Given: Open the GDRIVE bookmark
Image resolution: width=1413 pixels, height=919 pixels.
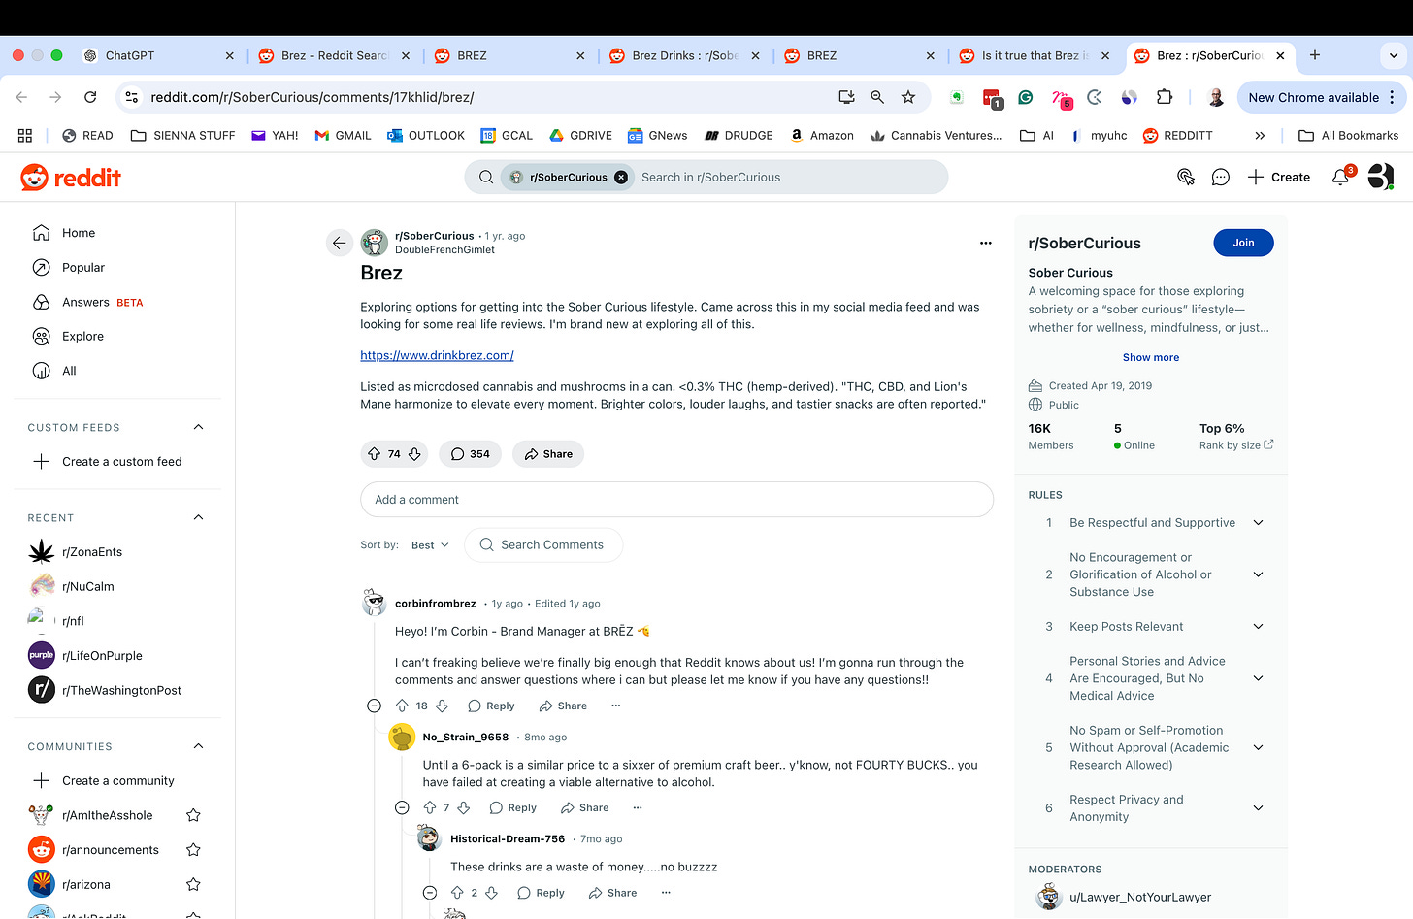Looking at the screenshot, I should (580, 136).
